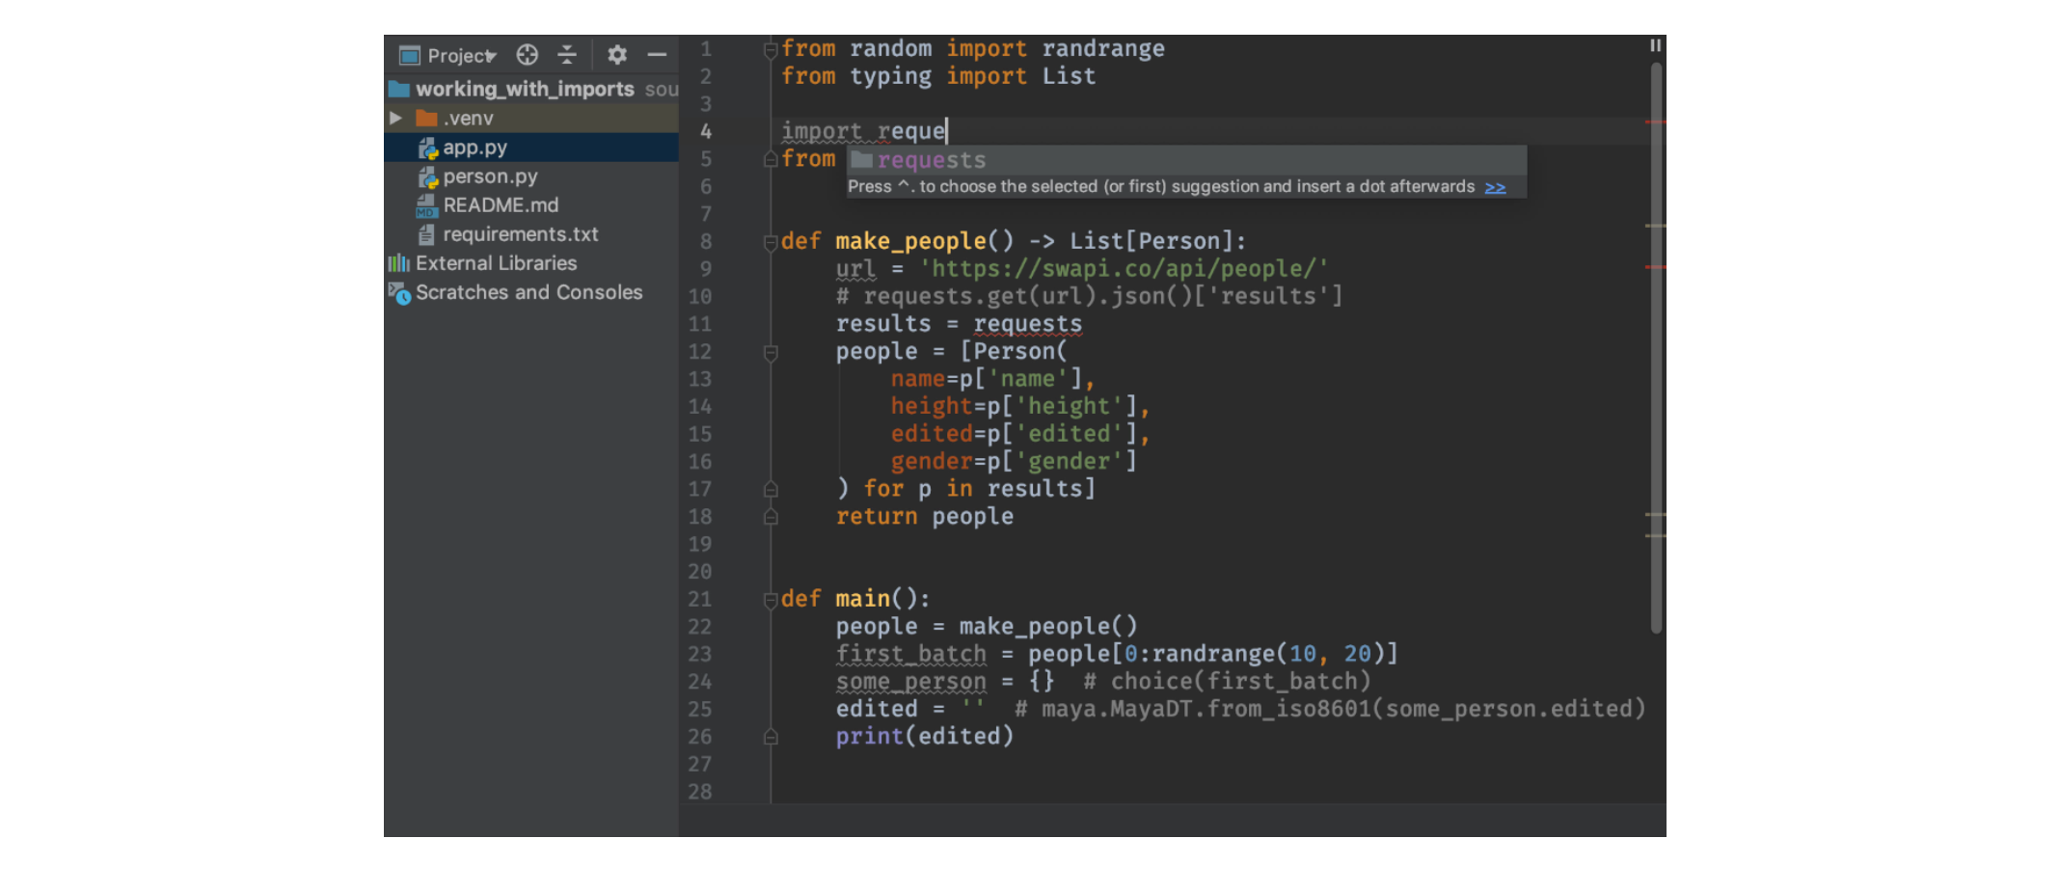Collapse main function fold at line 21
The image size is (2060, 893).
(x=771, y=601)
